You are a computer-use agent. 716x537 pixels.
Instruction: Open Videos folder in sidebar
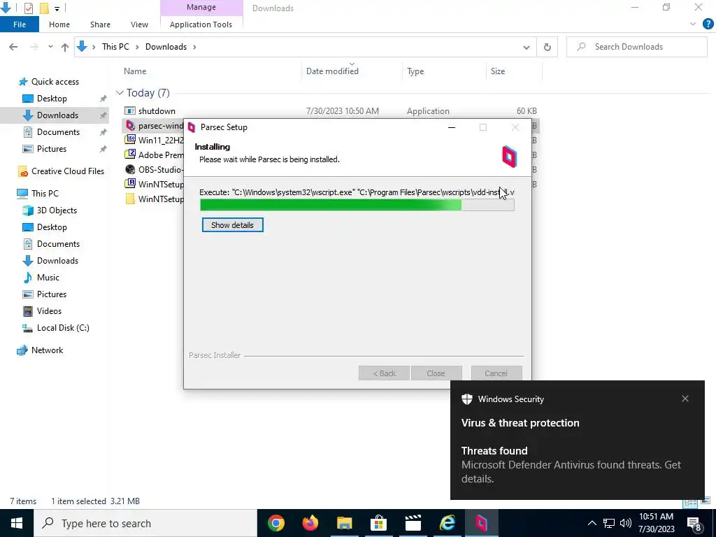pyautogui.click(x=43, y=311)
